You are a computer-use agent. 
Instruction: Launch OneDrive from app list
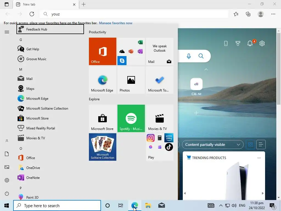[x=50, y=168]
